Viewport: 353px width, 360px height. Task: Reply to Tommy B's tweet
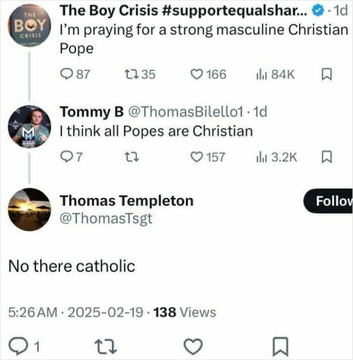click(66, 156)
